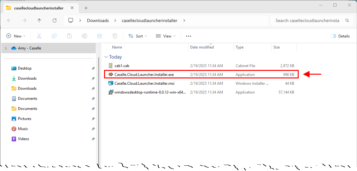
Task: Refresh the folder view
Action: click(55, 20)
